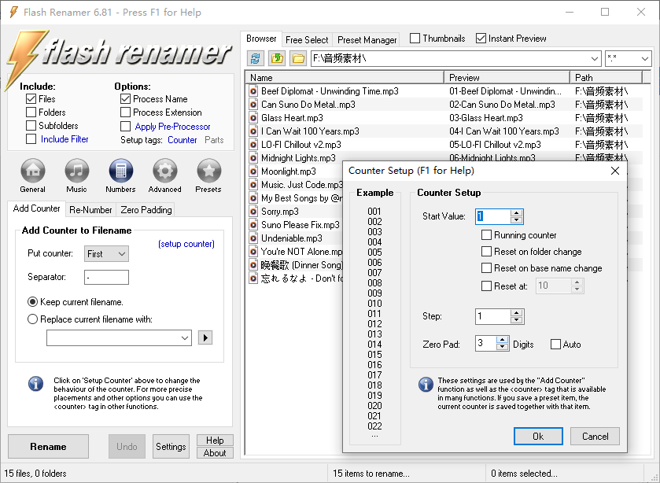Screen dimensions: 660x483
Task: Open the Music renaming section
Action: click(76, 175)
